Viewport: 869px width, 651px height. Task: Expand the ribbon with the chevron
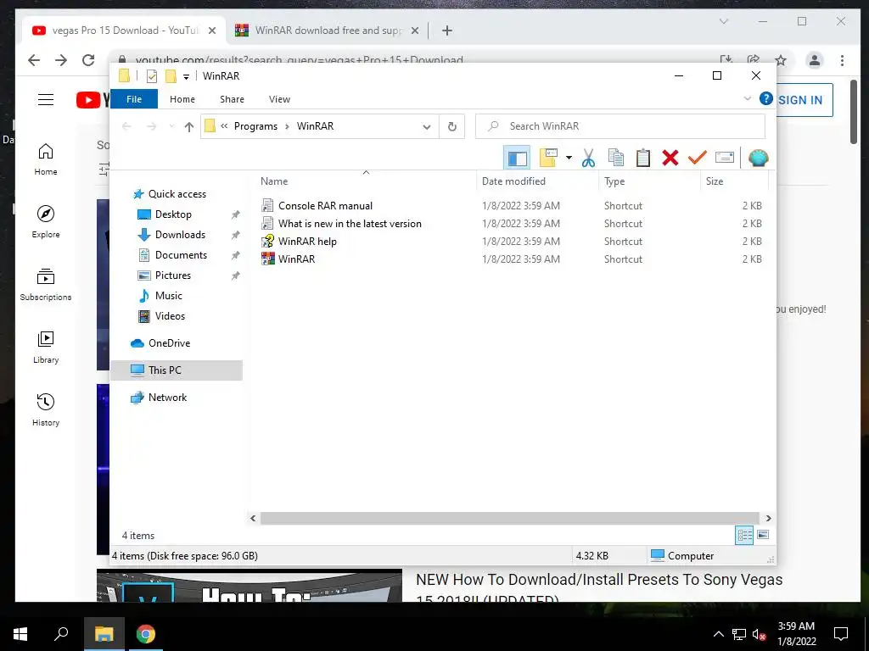(x=747, y=98)
